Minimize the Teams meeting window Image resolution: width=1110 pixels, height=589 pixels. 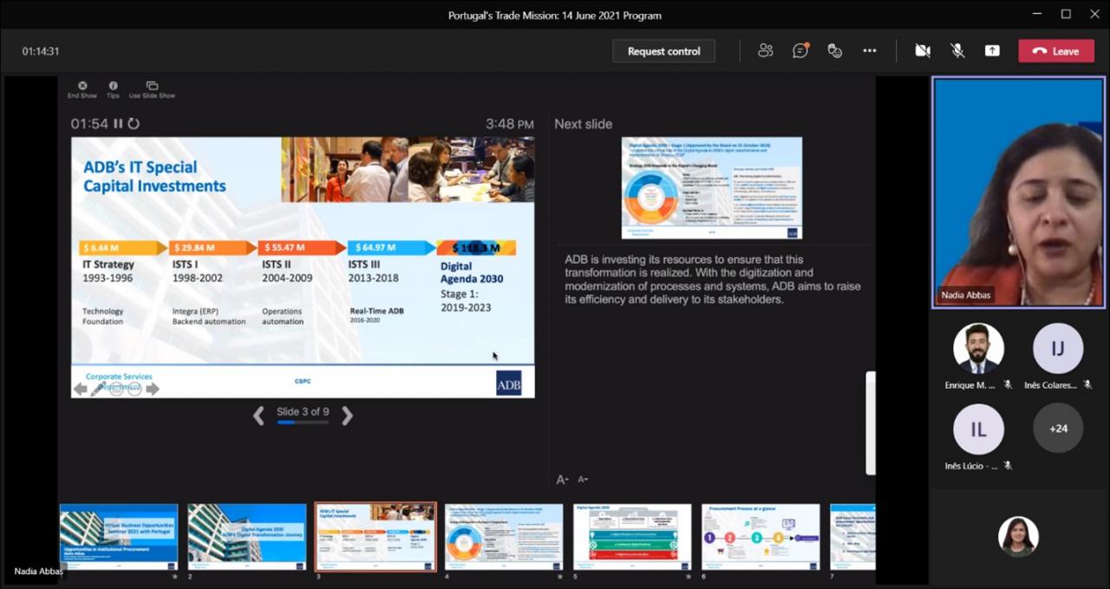coord(1037,14)
